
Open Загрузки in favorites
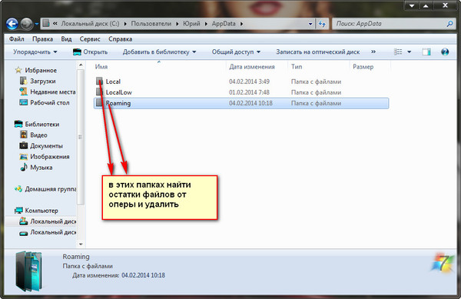pyautogui.click(x=43, y=81)
